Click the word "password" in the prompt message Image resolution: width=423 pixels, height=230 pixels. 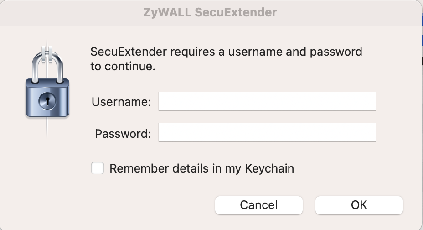pos(336,52)
